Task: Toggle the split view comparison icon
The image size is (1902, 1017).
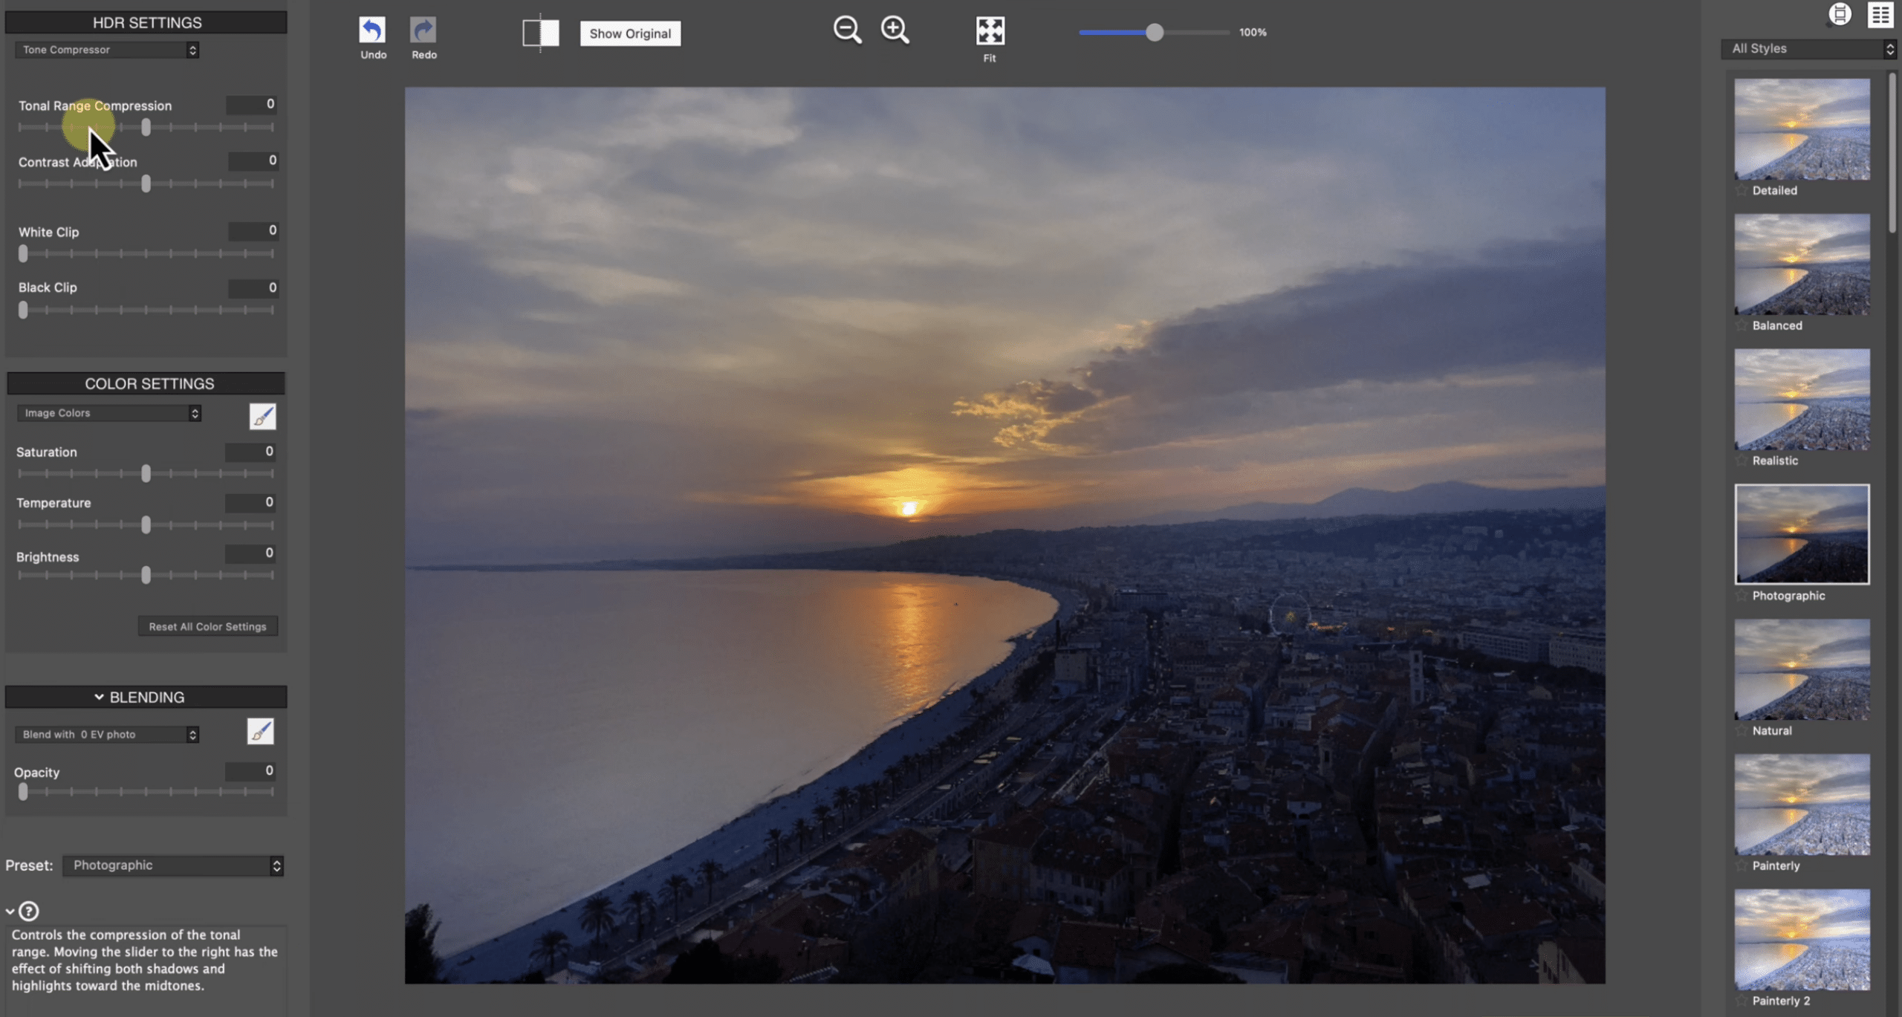Action: point(540,33)
